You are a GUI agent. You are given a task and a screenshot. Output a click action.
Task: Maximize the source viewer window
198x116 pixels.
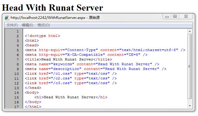pos(175,17)
